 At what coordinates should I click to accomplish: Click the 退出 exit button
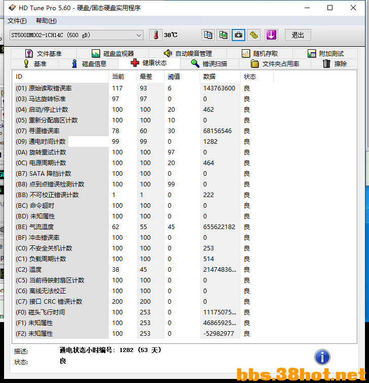pyautogui.click(x=298, y=35)
